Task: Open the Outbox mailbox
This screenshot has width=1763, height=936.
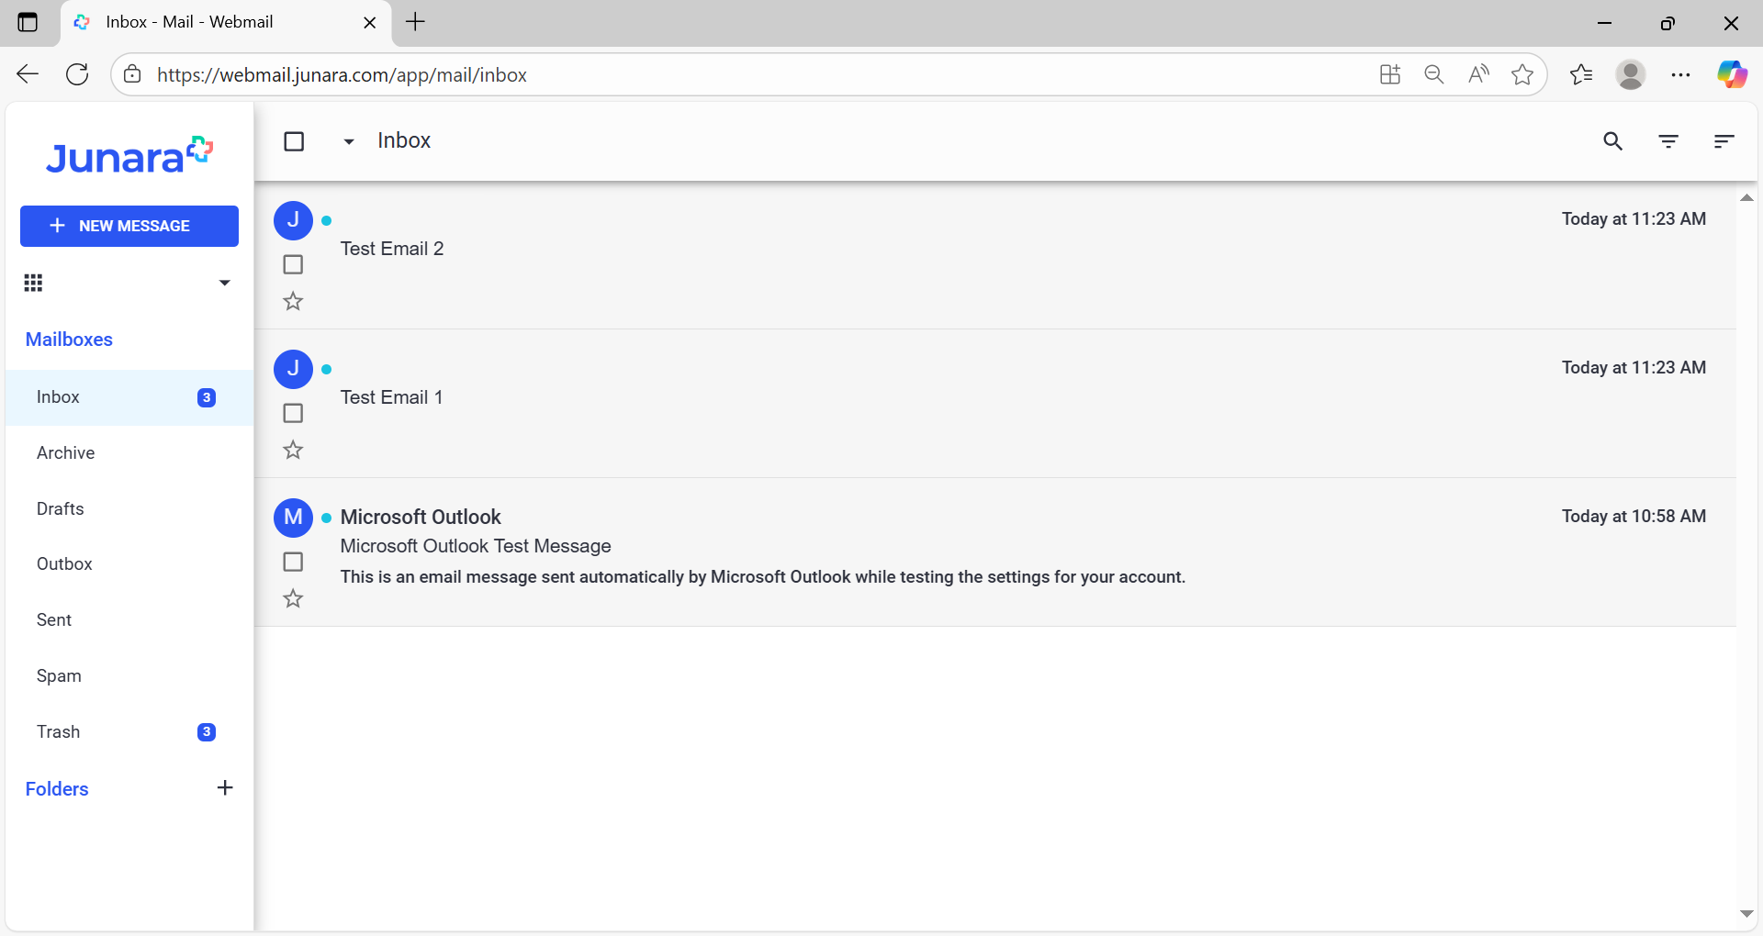Action: 129,564
